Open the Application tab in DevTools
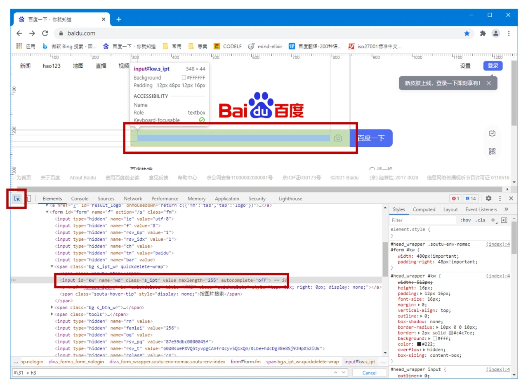The height and width of the screenshot is (388, 528). tap(227, 199)
